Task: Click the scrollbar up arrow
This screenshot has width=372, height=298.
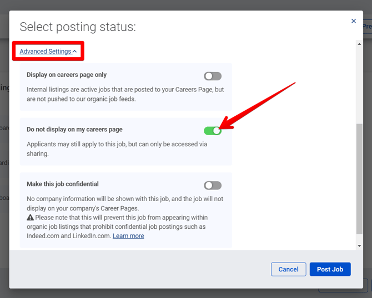Action: click(359, 44)
